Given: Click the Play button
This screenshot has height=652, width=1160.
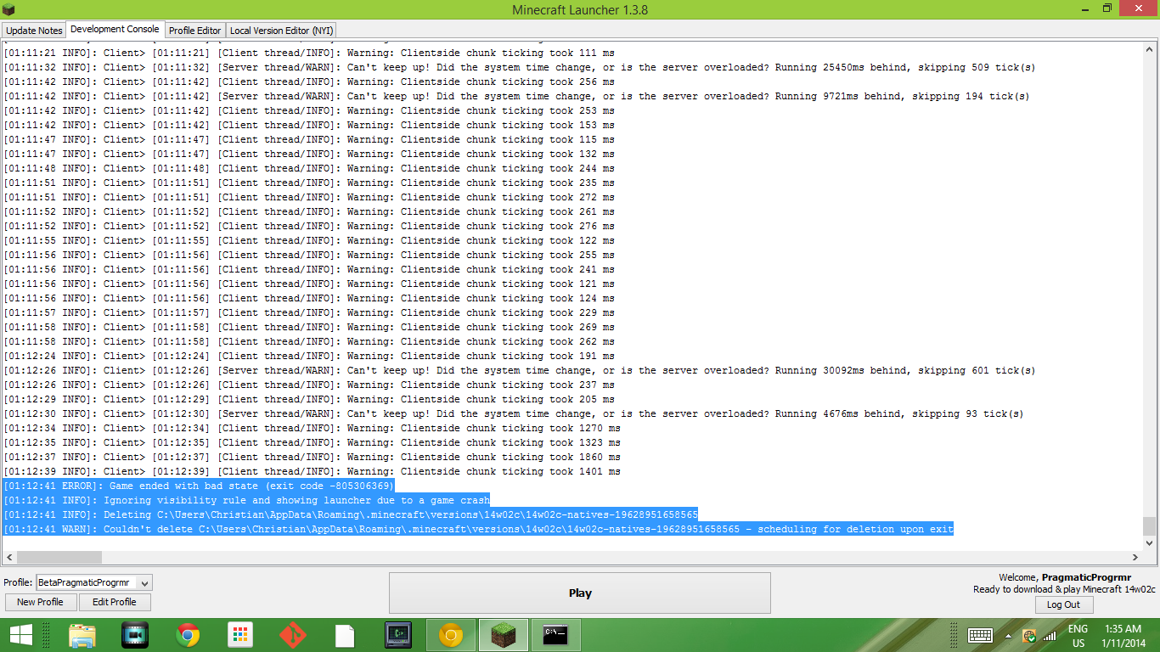Looking at the screenshot, I should point(580,593).
